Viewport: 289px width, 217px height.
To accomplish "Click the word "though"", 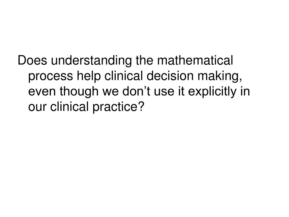I will click(x=79, y=92).
